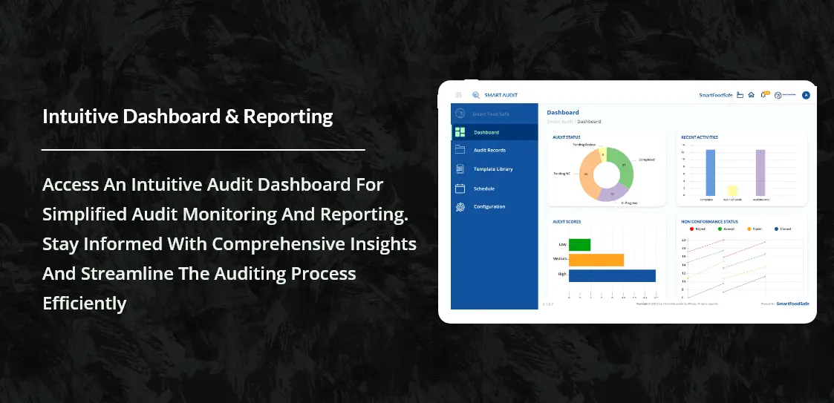Click the purple In Progress donut segment
Image resolution: width=834 pixels, height=403 pixels.
(x=613, y=194)
